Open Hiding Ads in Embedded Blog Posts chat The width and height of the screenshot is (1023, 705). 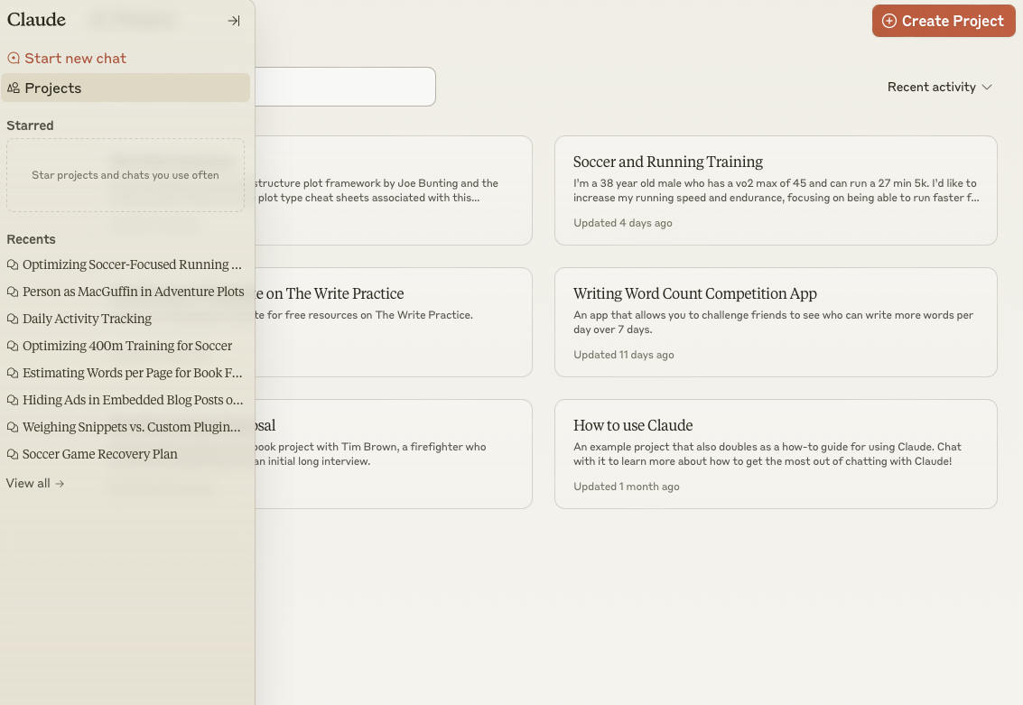[x=126, y=400]
